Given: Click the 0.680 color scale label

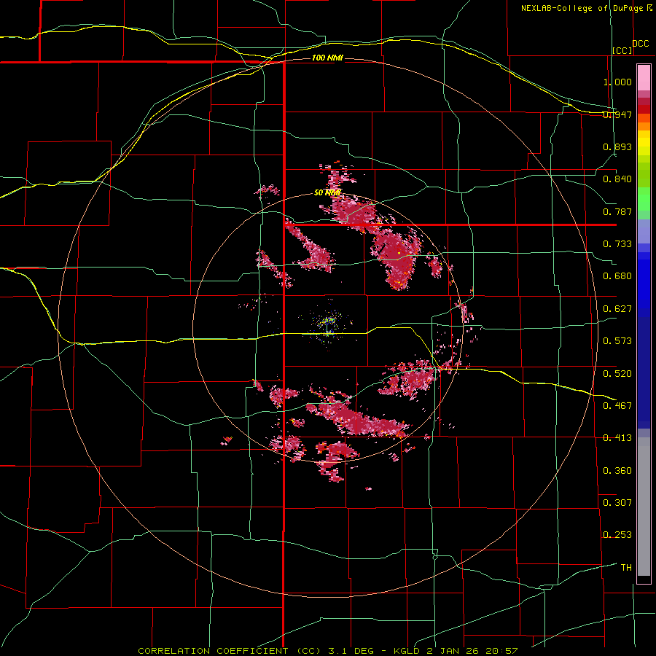Looking at the screenshot, I should pos(617,276).
